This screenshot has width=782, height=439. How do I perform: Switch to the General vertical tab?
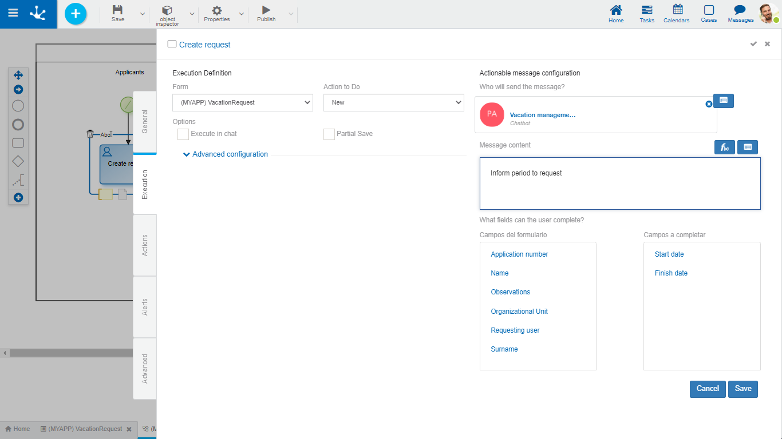145,122
